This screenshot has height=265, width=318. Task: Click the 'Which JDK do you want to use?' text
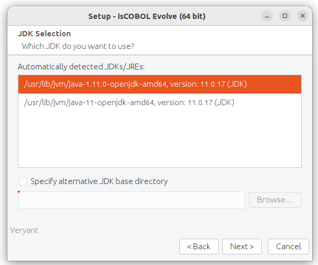click(x=78, y=46)
